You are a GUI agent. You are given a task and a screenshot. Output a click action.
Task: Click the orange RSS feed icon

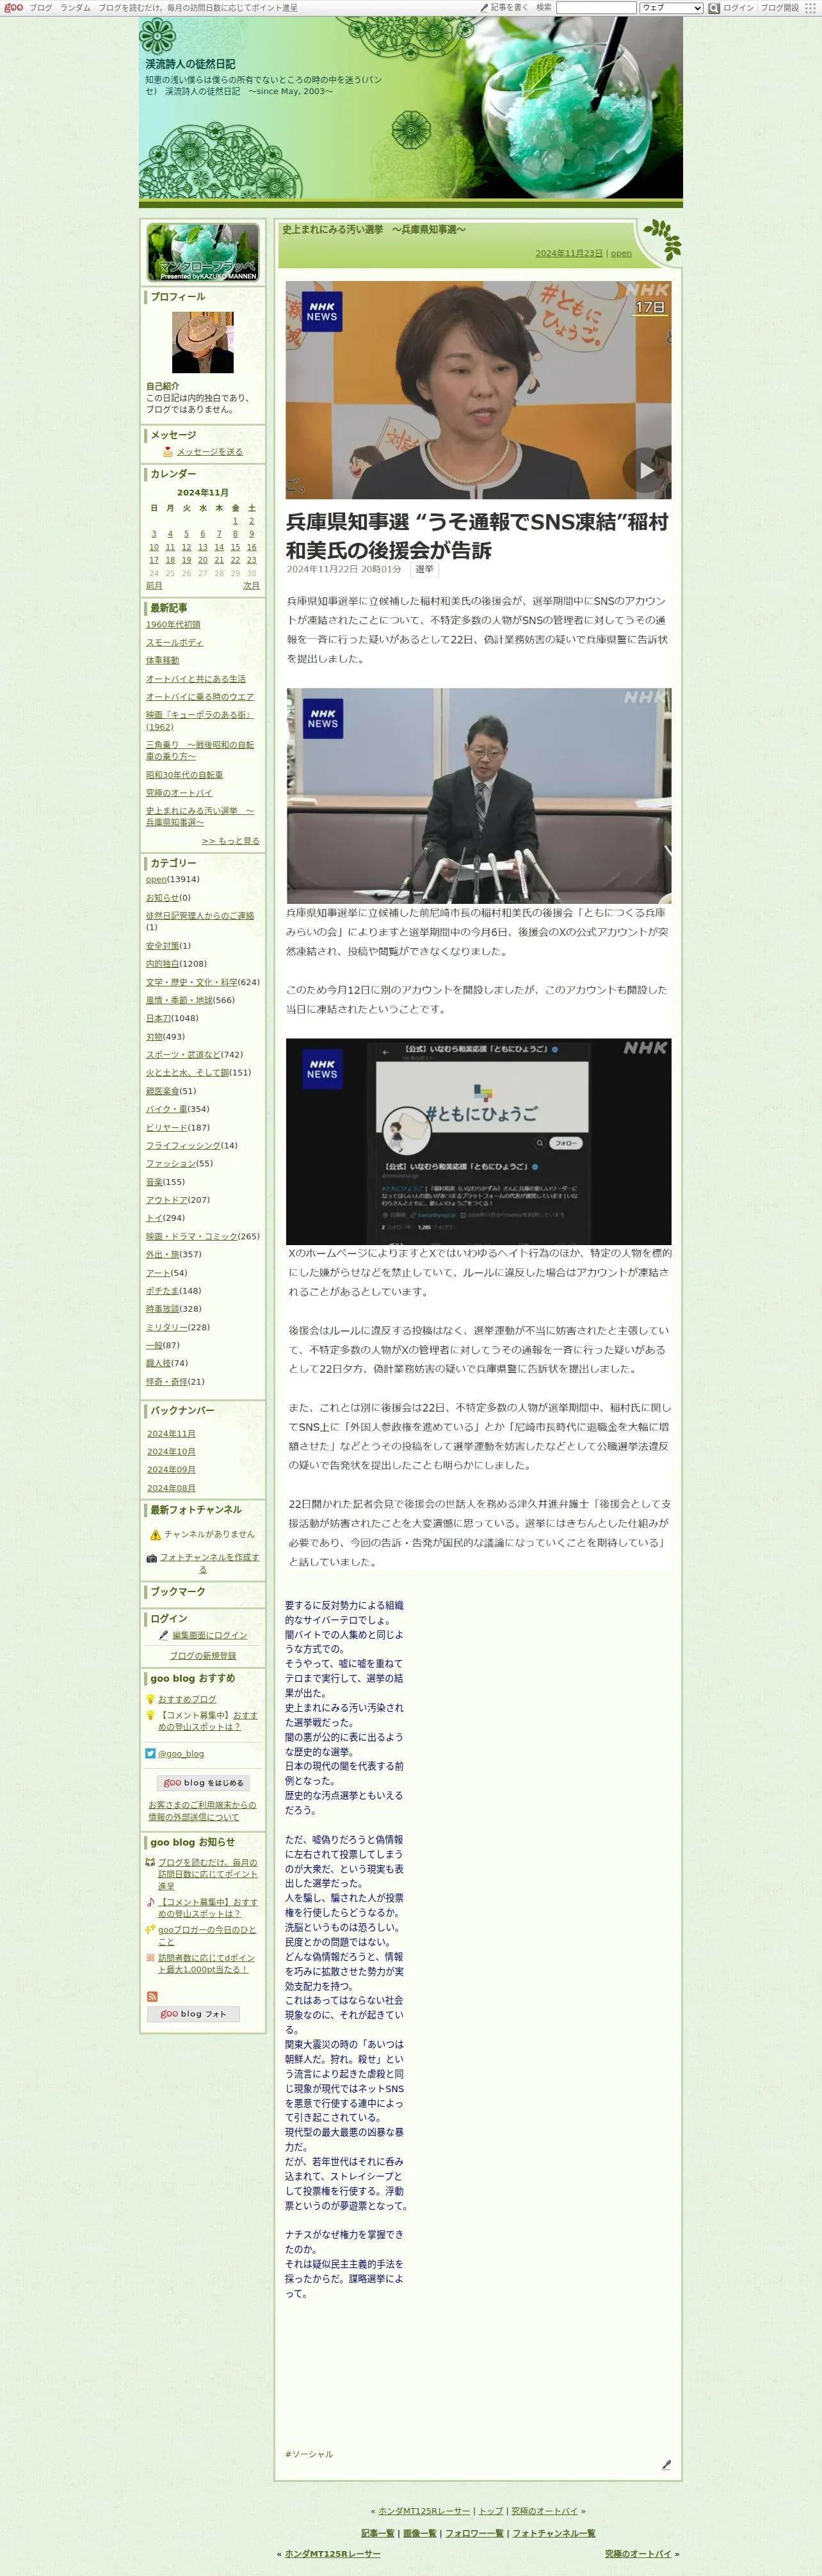(x=152, y=1996)
